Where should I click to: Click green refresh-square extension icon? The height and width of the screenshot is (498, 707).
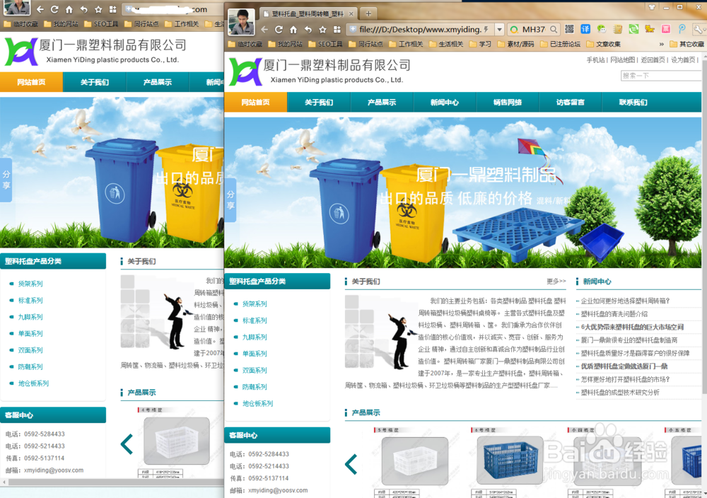click(633, 29)
